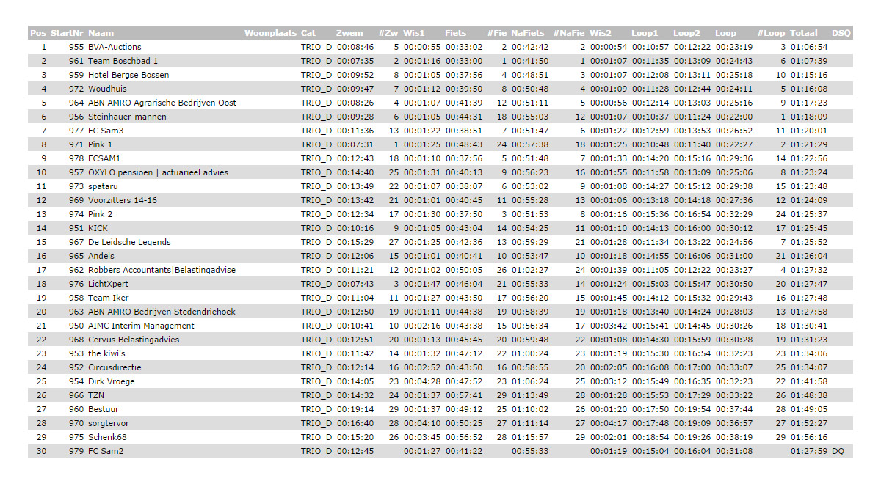Select team name Andels
This screenshot has height=484, width=881.
(x=101, y=256)
